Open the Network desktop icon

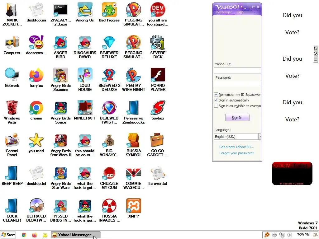click(x=12, y=77)
